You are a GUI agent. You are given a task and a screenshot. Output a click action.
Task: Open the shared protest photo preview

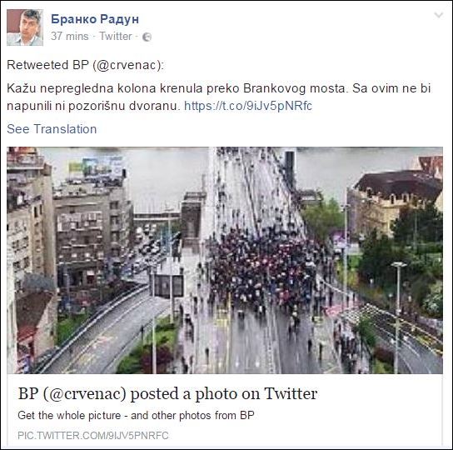tap(225, 260)
